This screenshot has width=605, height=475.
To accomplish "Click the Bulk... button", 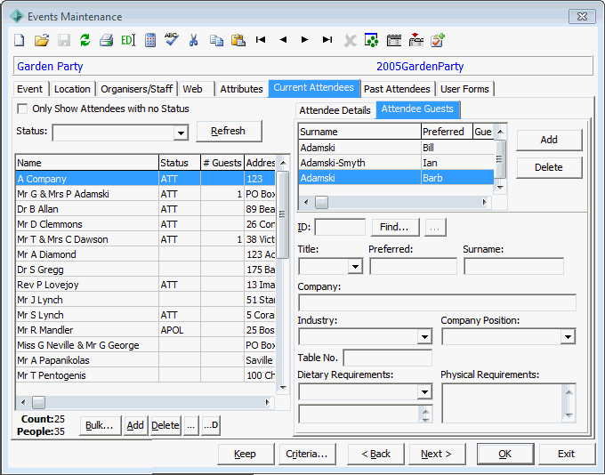I will [x=100, y=425].
